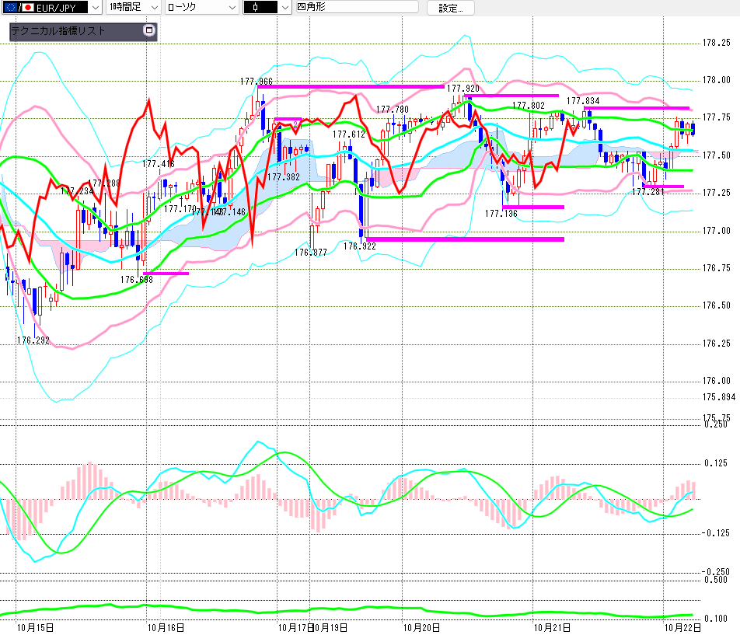Click the 10月22日 date label
The width and height of the screenshot is (740, 635).
point(682,627)
